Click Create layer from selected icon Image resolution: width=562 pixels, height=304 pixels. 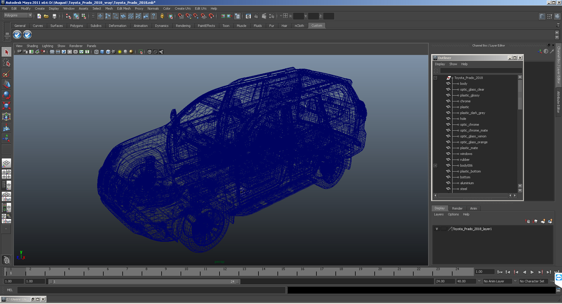[550, 221]
